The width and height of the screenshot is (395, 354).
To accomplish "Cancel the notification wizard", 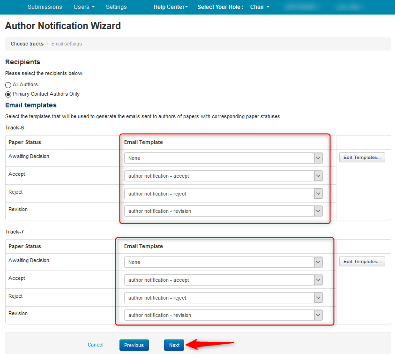I will coord(96,345).
